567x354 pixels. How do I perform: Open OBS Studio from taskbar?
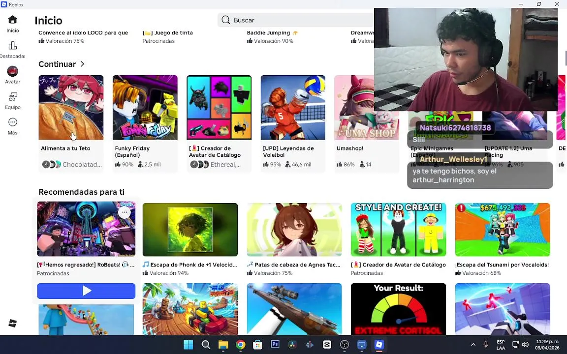[344, 345]
